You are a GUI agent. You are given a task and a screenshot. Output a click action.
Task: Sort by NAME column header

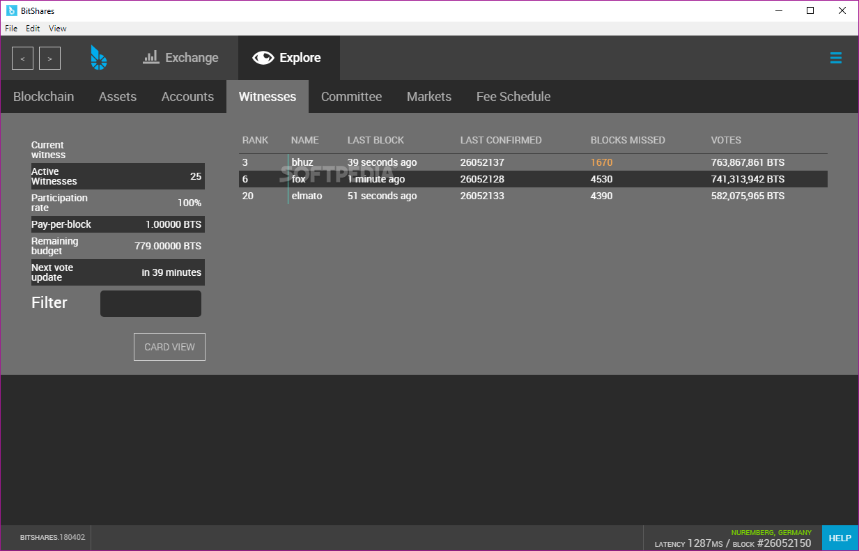[305, 140]
